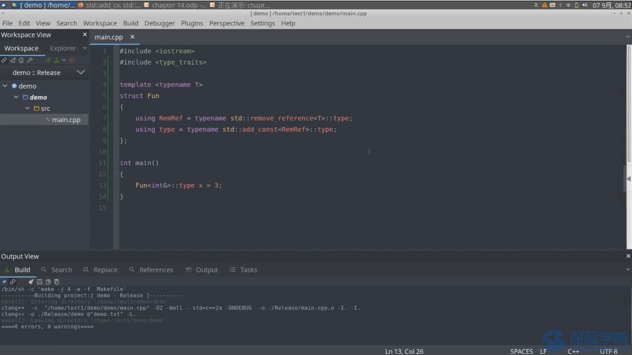Click the clear output brush icon
This screenshot has width=632, height=355.
click(x=31, y=281)
